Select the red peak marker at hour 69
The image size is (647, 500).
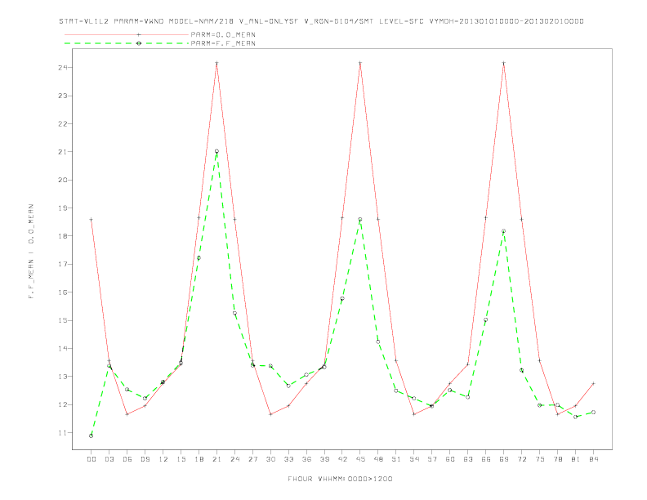tap(504, 63)
